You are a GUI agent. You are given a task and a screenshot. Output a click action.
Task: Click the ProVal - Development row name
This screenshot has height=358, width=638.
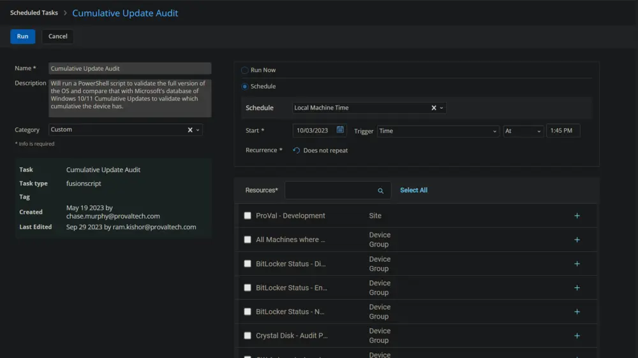pos(290,216)
